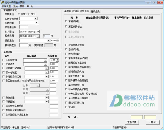Enable 特种车辆损失扩展险 insurance
This screenshot has width=164, height=130.
tap(66, 89)
